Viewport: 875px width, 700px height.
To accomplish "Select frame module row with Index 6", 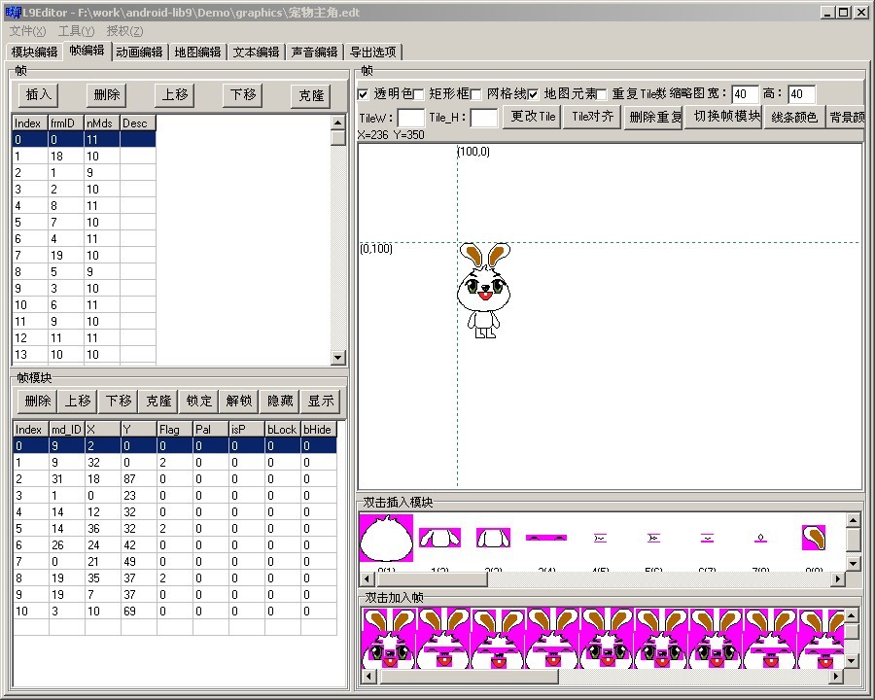I will pos(175,544).
